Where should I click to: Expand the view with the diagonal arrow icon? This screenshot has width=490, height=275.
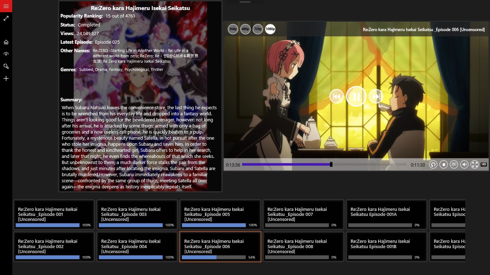6,18
